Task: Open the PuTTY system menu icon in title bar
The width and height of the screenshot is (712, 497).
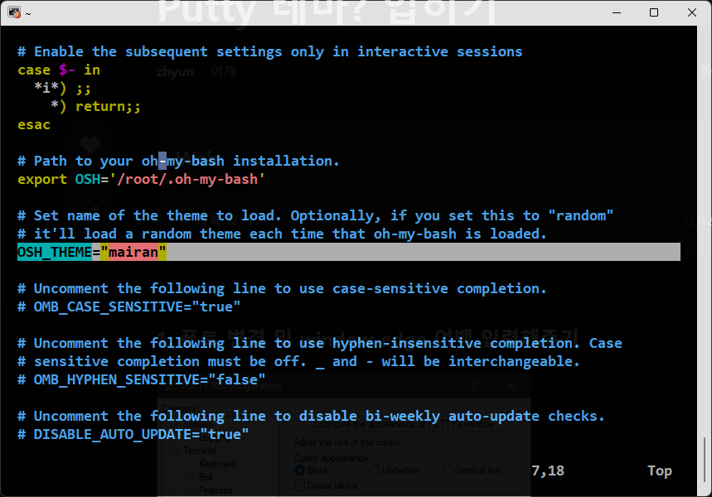Action: (x=14, y=12)
